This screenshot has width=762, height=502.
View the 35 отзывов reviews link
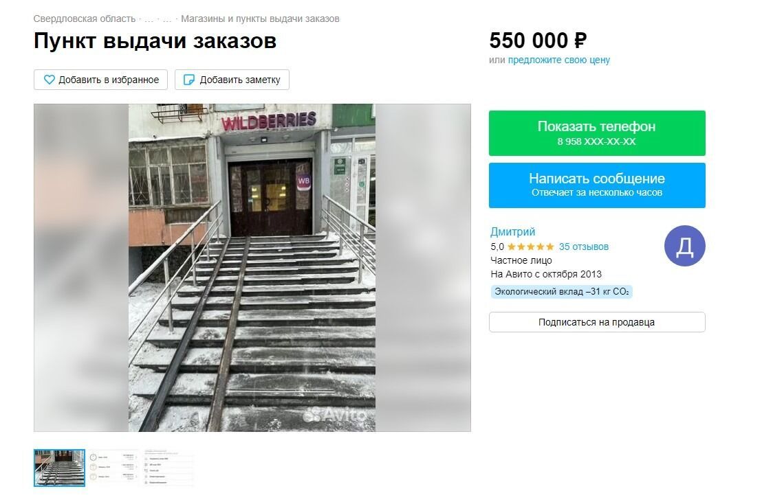point(584,247)
